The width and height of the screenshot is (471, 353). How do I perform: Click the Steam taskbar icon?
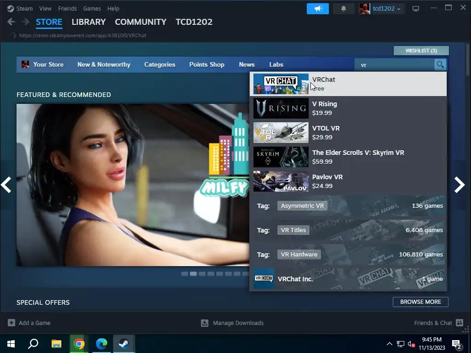pos(124,343)
